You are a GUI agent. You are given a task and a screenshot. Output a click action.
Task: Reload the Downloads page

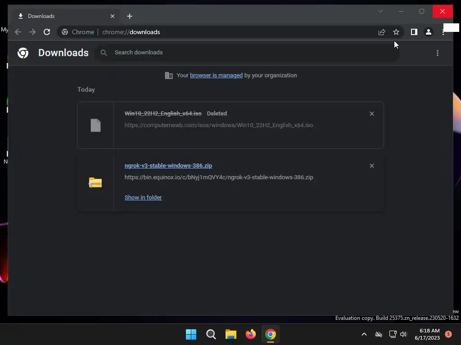pos(47,32)
